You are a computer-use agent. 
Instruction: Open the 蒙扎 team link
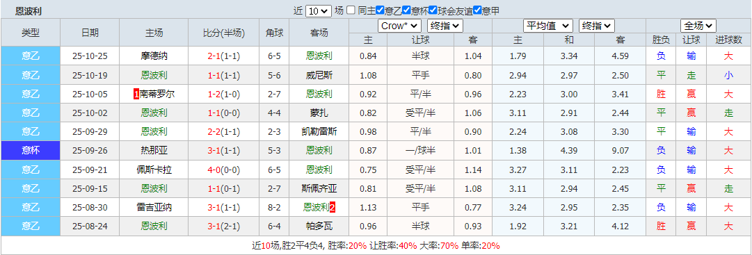pyautogui.click(x=319, y=113)
